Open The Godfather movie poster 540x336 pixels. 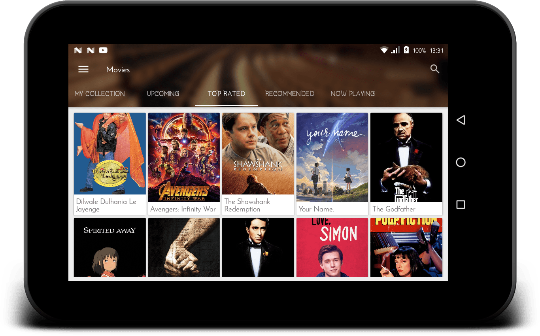[406, 157]
